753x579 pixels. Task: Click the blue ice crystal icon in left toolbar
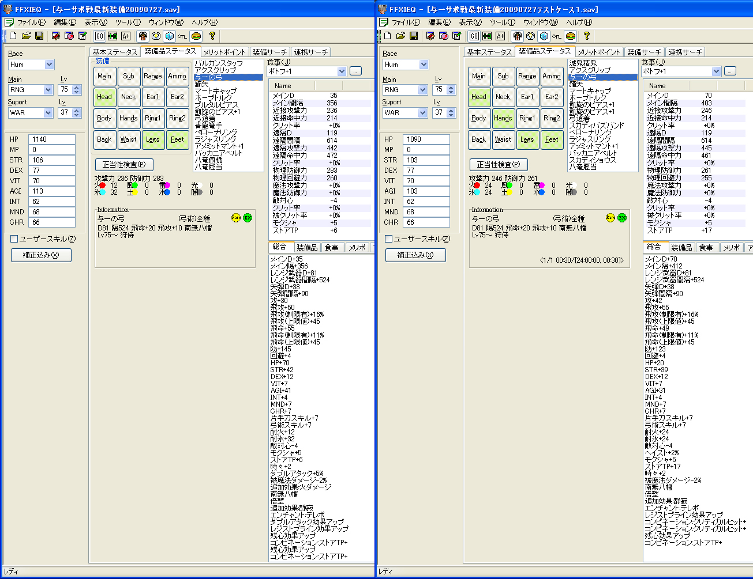[169, 36]
